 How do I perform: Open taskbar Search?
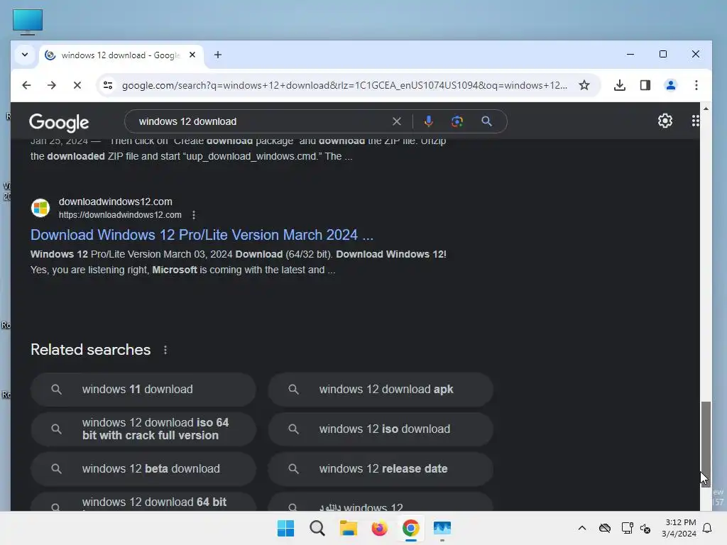pos(317,528)
